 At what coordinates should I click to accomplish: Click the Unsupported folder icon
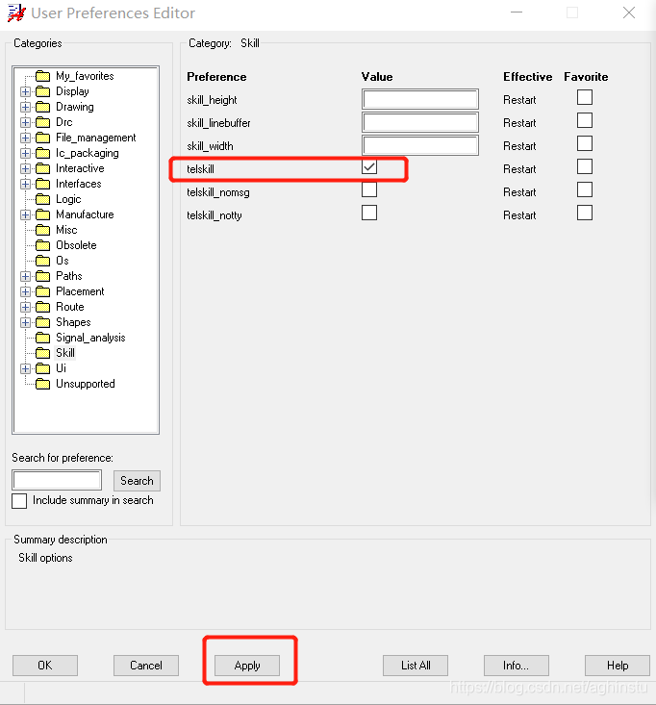coord(42,384)
